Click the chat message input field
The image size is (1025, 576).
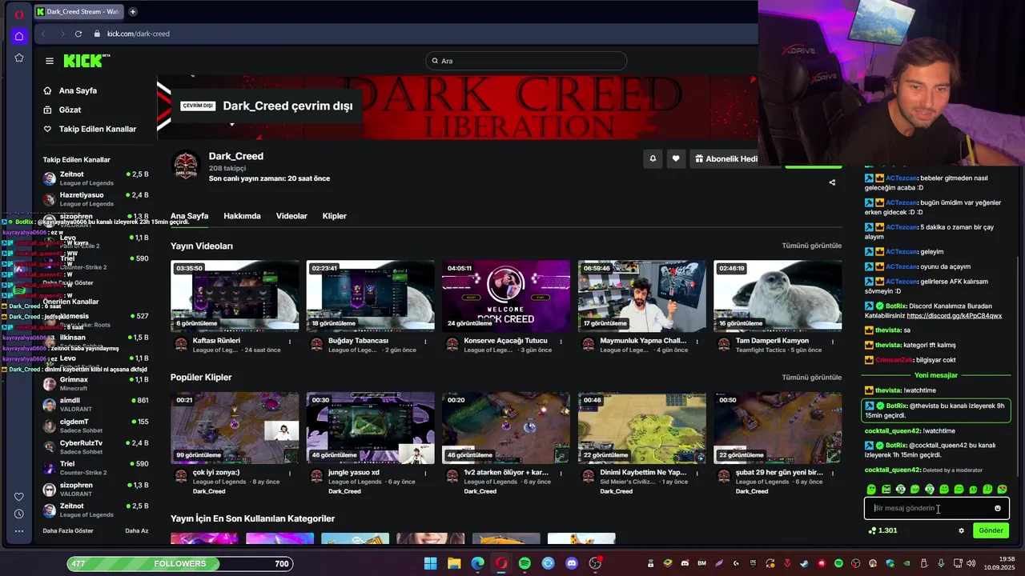[936, 508]
